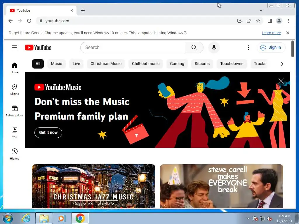Screen dimensions: 299x224
Task: Open Windows Media Player from taskbar
Action: tap(62, 218)
